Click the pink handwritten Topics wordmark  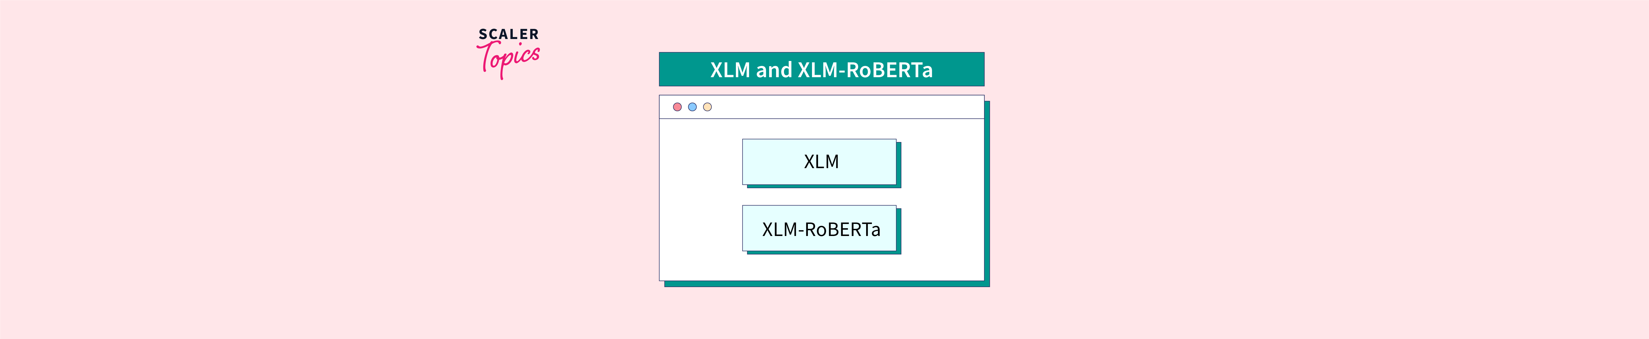click(508, 60)
